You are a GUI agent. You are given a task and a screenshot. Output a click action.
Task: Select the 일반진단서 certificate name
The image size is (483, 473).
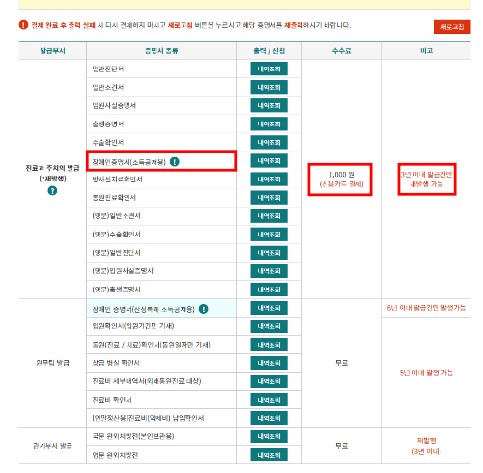click(108, 69)
